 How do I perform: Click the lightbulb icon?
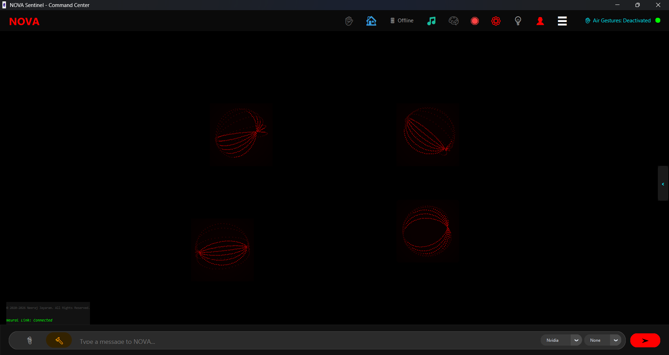coord(518,21)
